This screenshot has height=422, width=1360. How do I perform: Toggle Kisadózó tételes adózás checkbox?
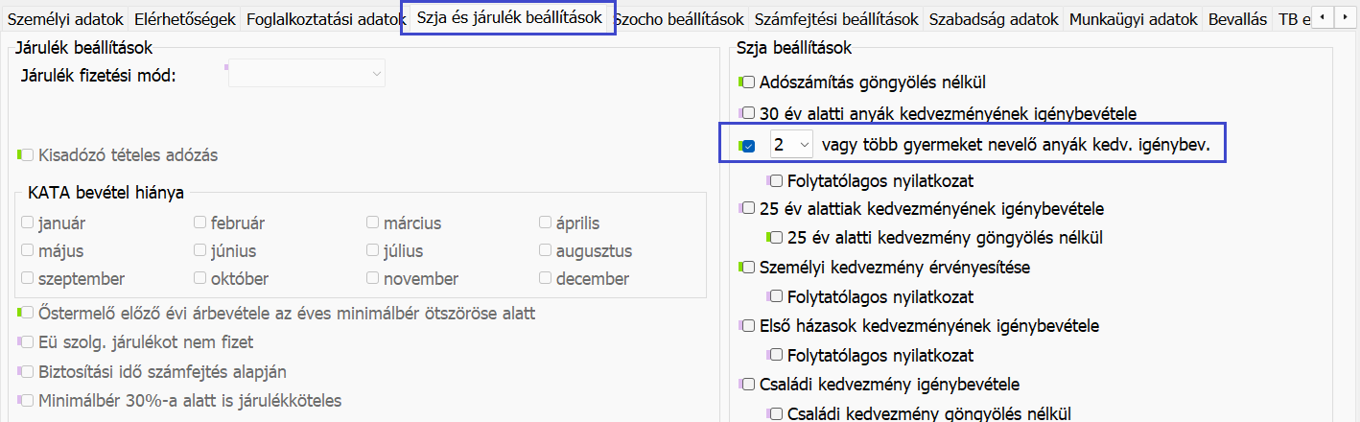(27, 154)
